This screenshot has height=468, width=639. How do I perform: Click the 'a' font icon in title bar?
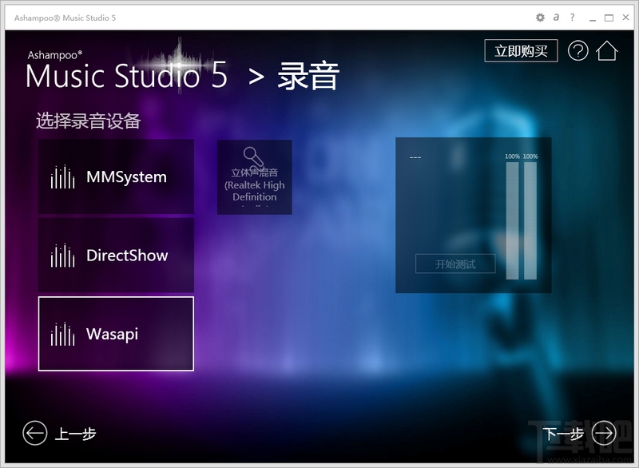pos(555,16)
